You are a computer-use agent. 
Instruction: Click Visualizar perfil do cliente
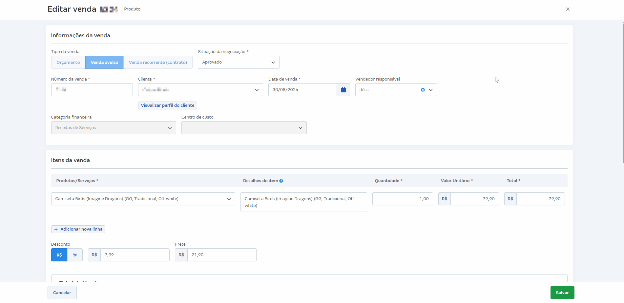point(168,105)
